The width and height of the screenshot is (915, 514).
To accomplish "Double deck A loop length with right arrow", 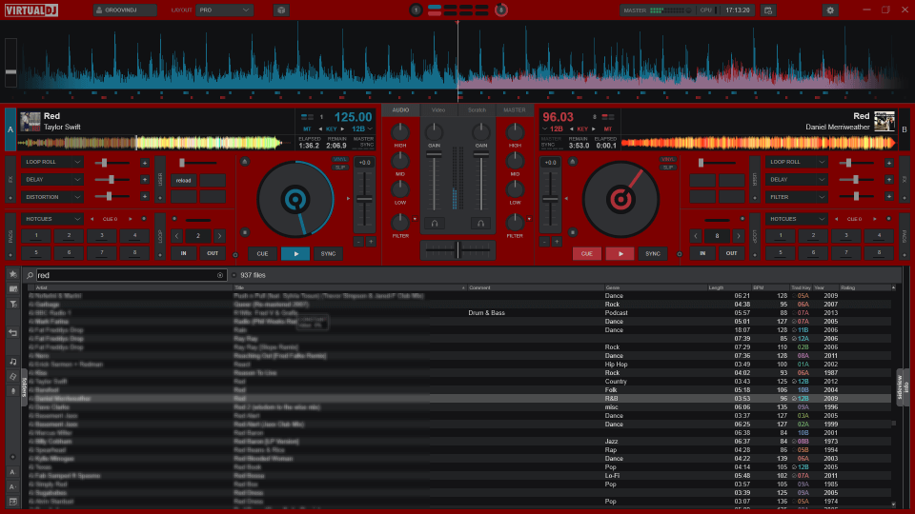I will tap(219, 236).
